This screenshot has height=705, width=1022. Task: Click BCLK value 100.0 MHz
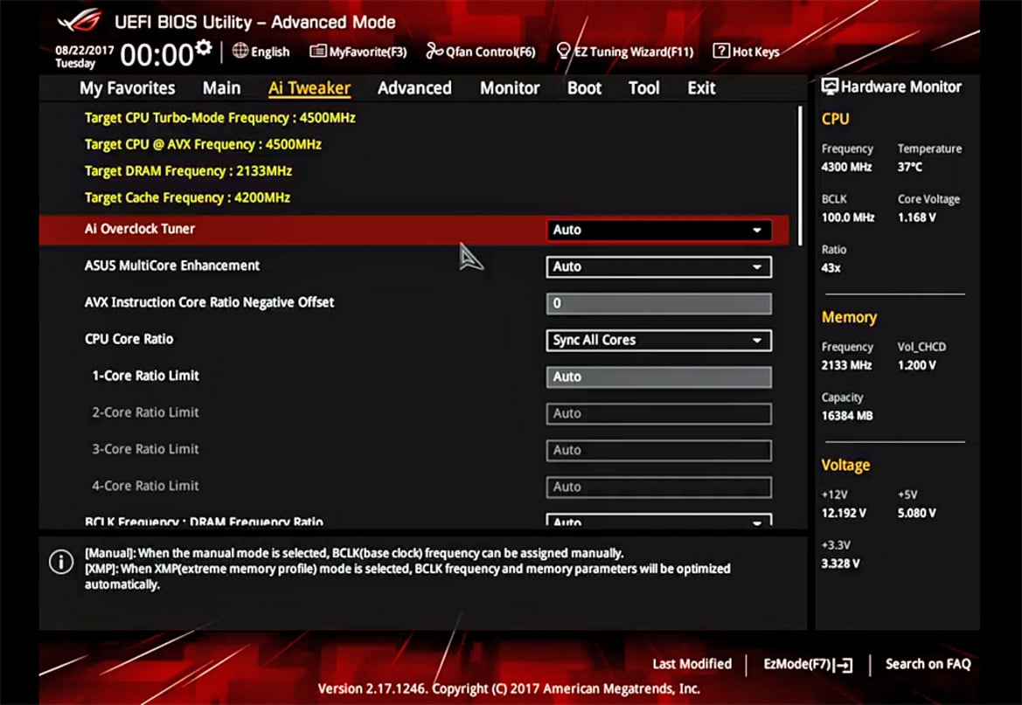pyautogui.click(x=847, y=218)
